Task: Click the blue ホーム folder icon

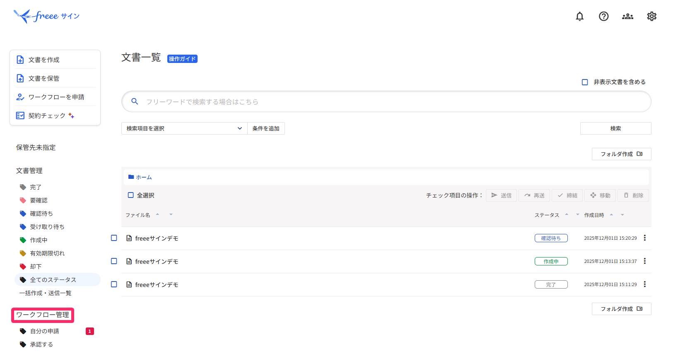Action: tap(131, 177)
